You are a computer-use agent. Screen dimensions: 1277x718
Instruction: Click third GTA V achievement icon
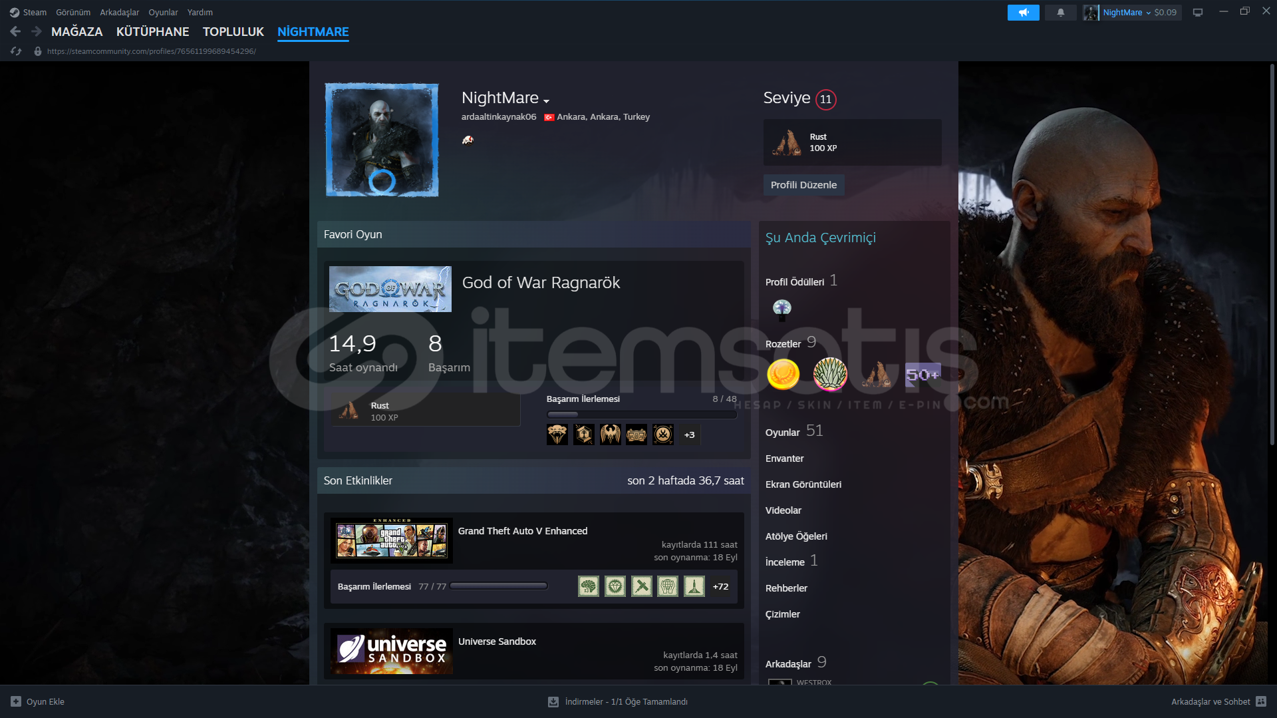[642, 586]
